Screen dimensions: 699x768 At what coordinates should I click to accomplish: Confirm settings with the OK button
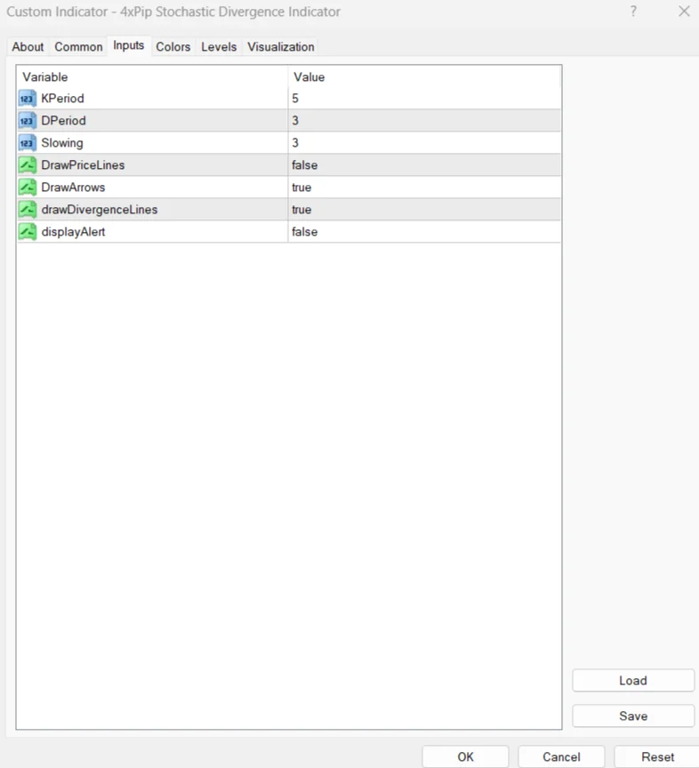click(465, 756)
